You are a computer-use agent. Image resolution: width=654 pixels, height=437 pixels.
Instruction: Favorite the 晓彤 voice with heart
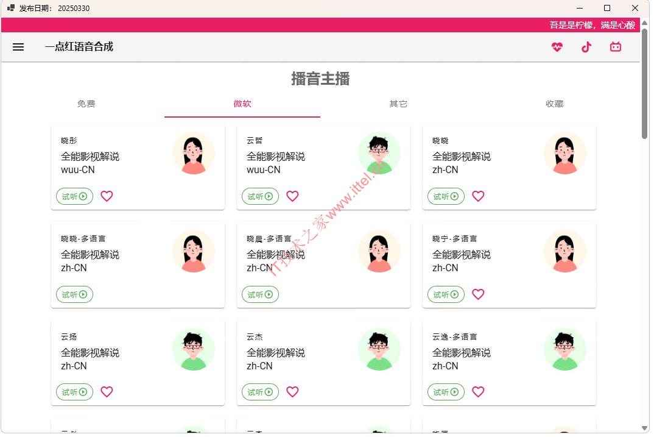[x=107, y=196]
